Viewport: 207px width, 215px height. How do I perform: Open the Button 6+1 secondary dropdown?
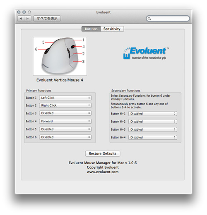[x=153, y=114]
